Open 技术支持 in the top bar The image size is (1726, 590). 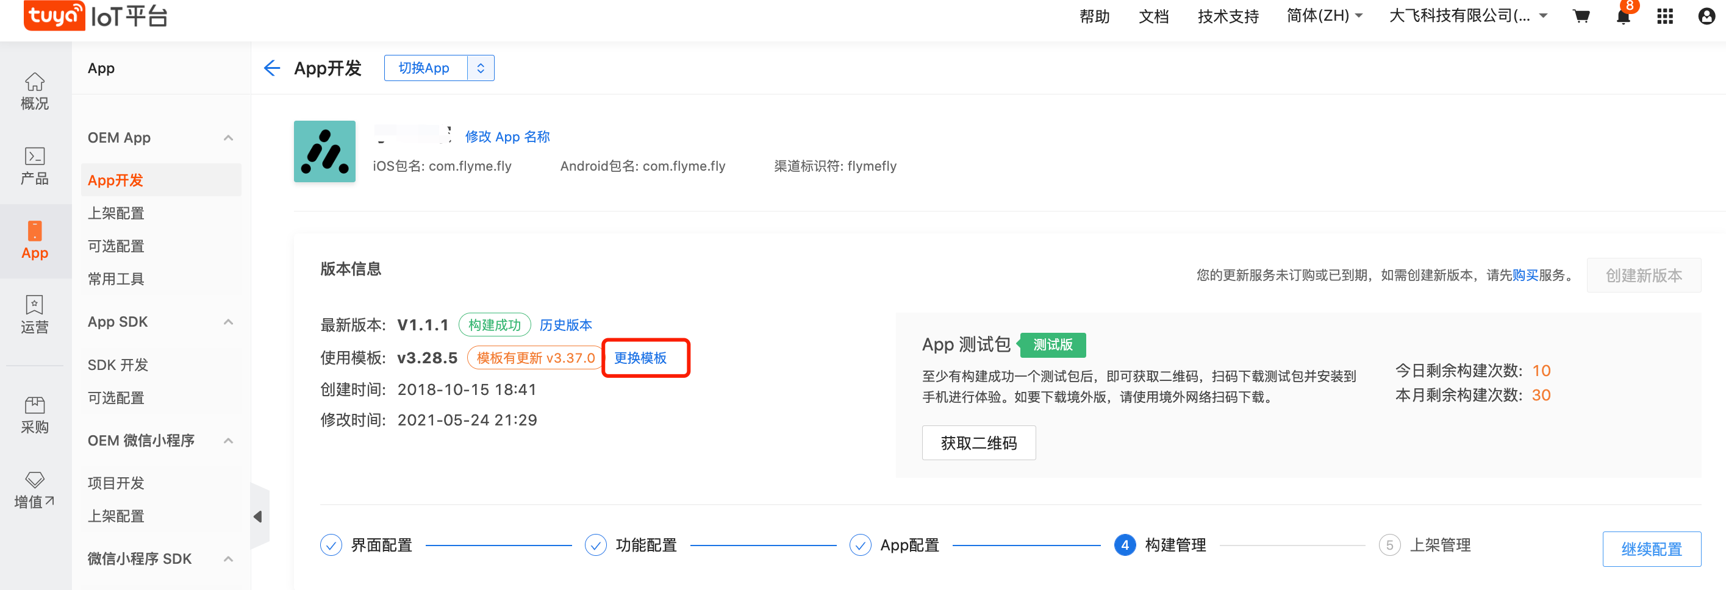pos(1228,16)
